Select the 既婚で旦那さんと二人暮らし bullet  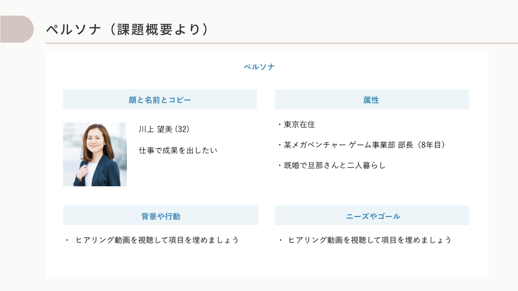(334, 165)
